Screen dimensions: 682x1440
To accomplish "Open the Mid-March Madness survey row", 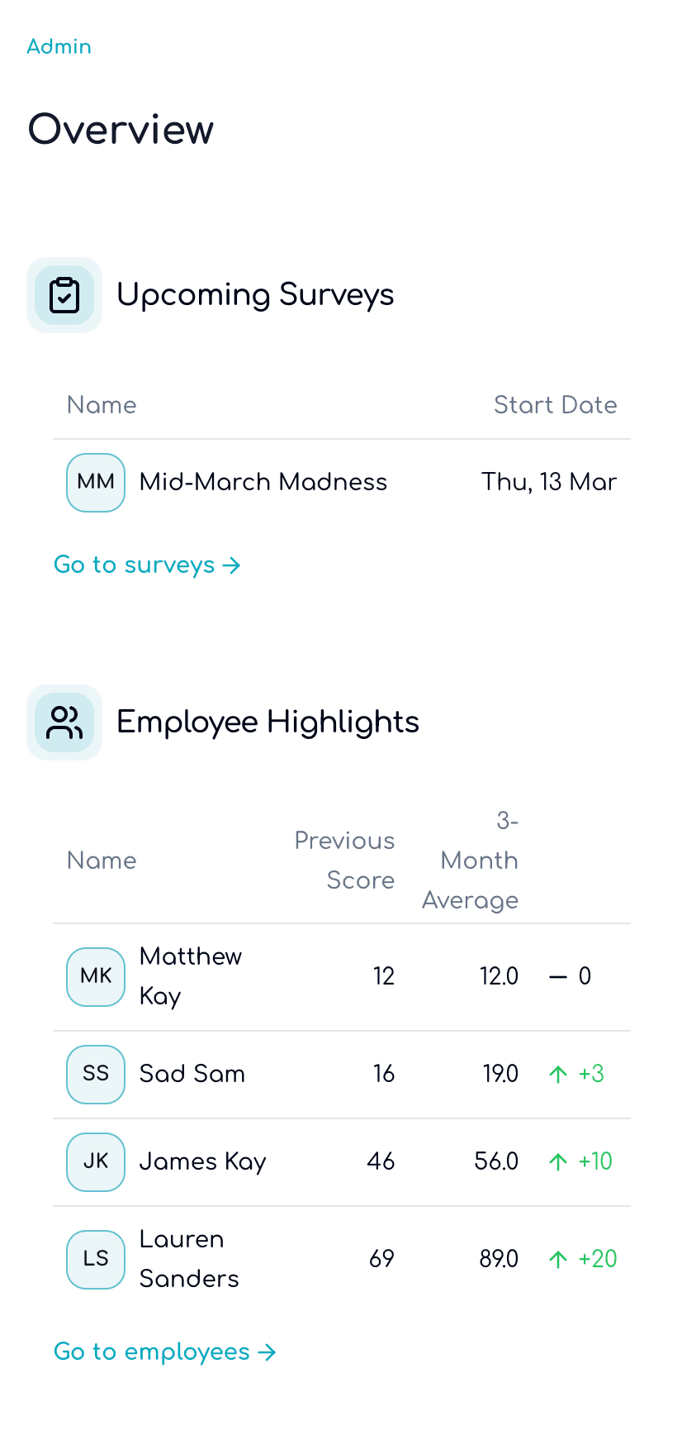I will 342,483.
